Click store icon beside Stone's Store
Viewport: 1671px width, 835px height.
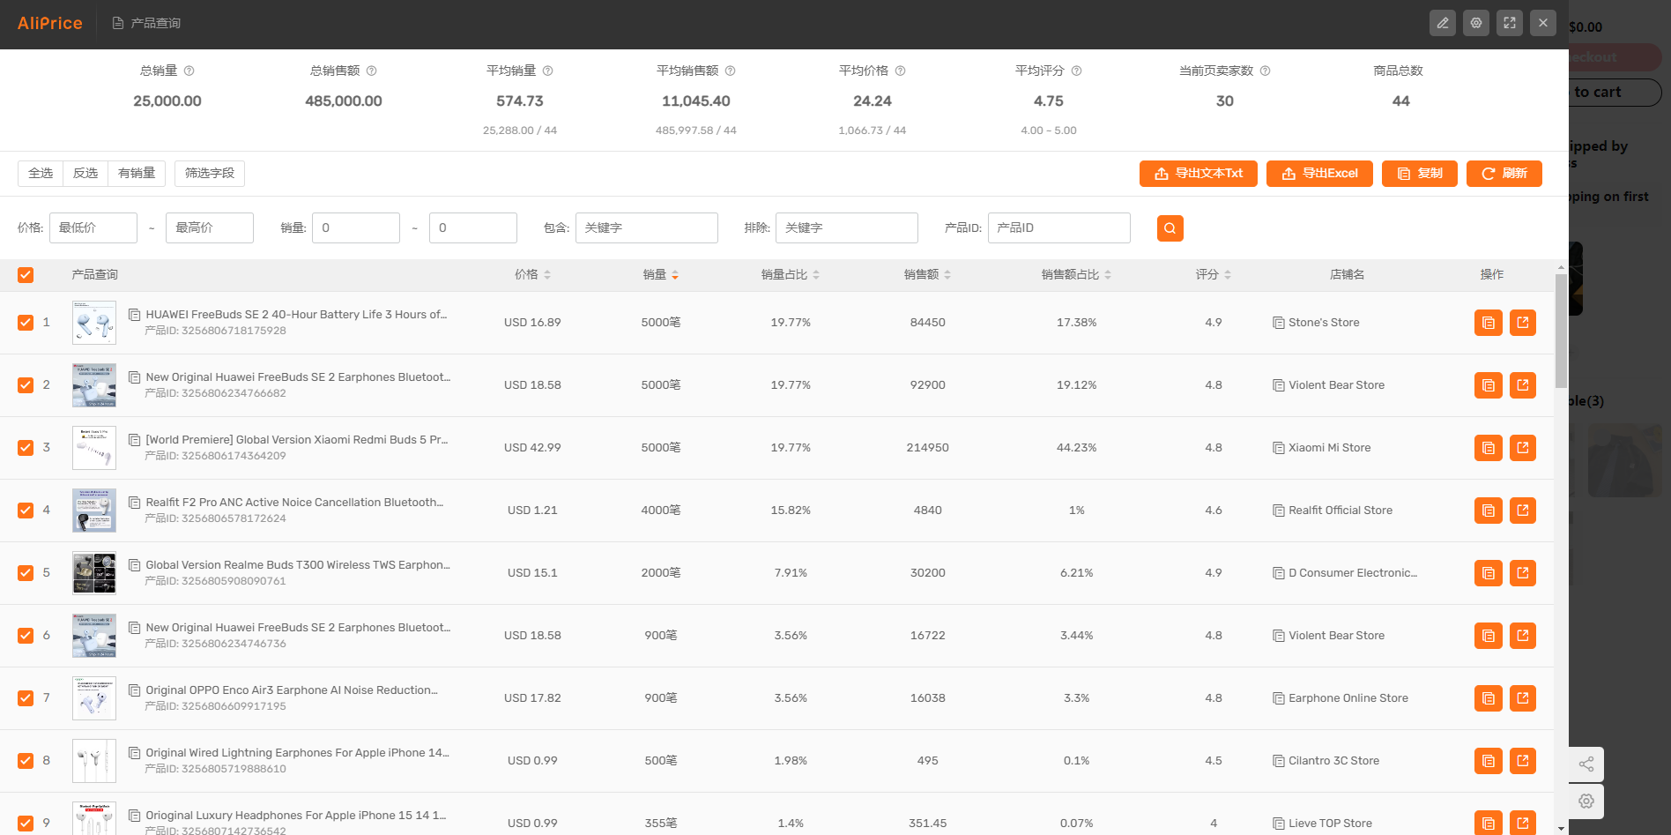[1278, 323]
